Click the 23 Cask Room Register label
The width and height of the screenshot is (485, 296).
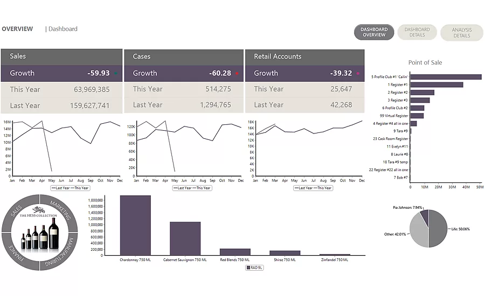(x=390, y=139)
